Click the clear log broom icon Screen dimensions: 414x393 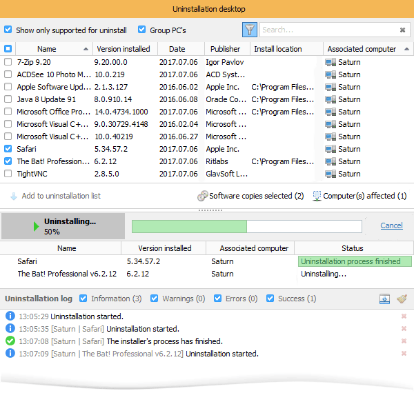pos(402,299)
